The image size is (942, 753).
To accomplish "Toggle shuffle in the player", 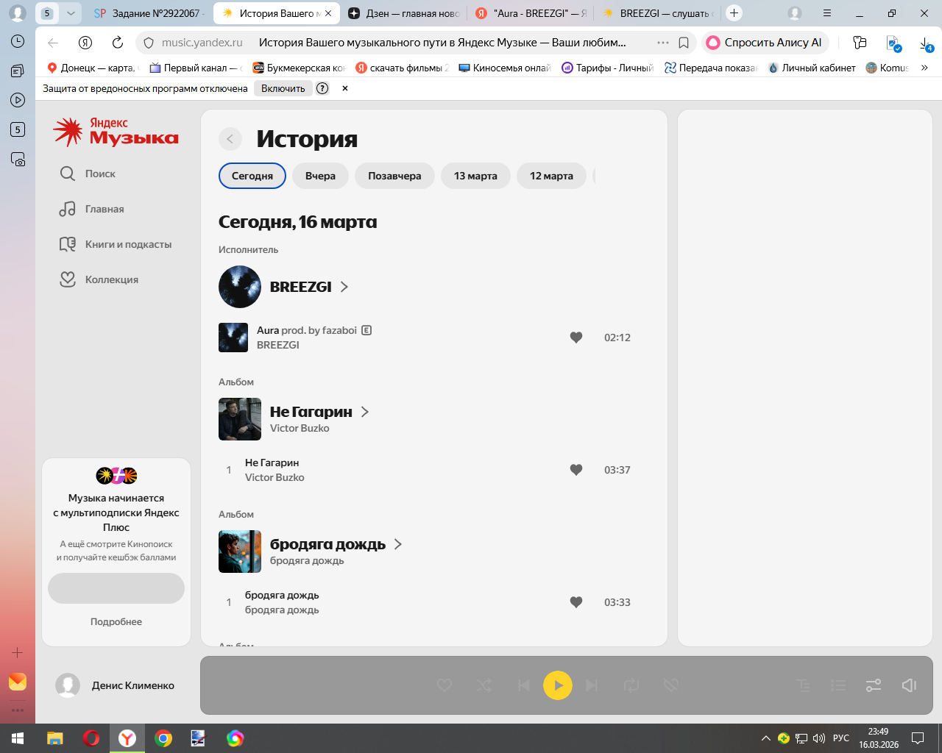I will [484, 685].
